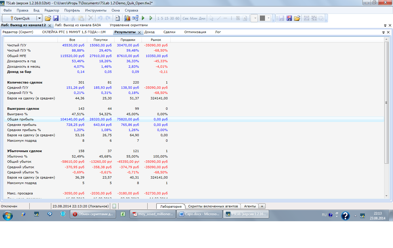This screenshot has height=248, width=393.
Task: Switch to the 'Сделки' tab
Action: pos(169,32)
